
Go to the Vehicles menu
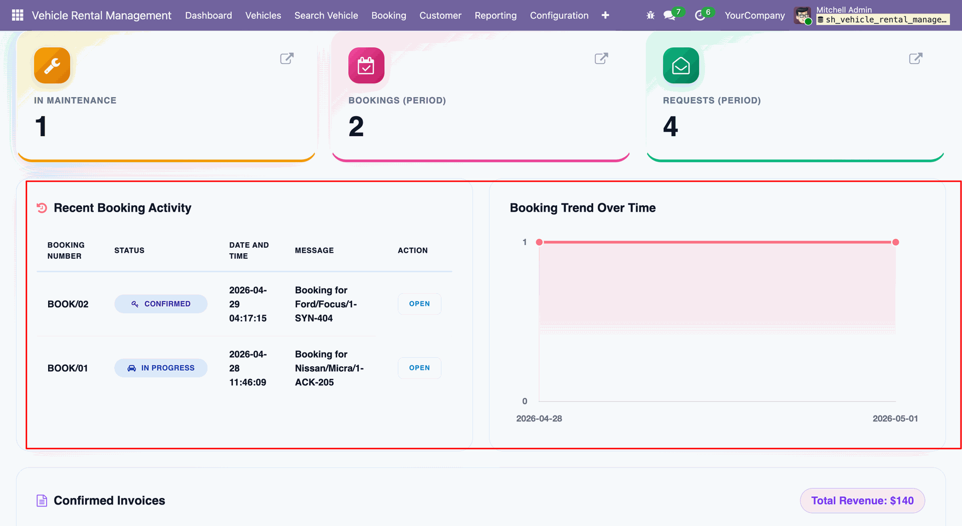click(x=263, y=16)
